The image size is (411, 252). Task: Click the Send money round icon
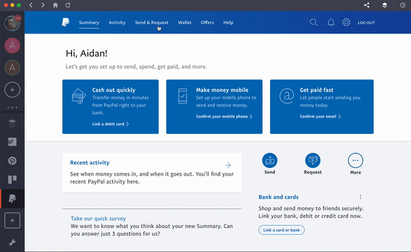(x=270, y=160)
